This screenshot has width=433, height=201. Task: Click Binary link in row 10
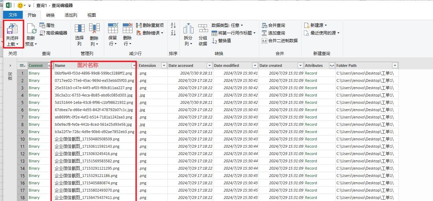(x=34, y=139)
